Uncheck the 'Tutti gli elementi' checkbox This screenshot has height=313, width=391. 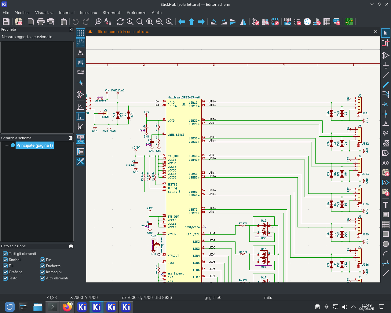click(5, 254)
